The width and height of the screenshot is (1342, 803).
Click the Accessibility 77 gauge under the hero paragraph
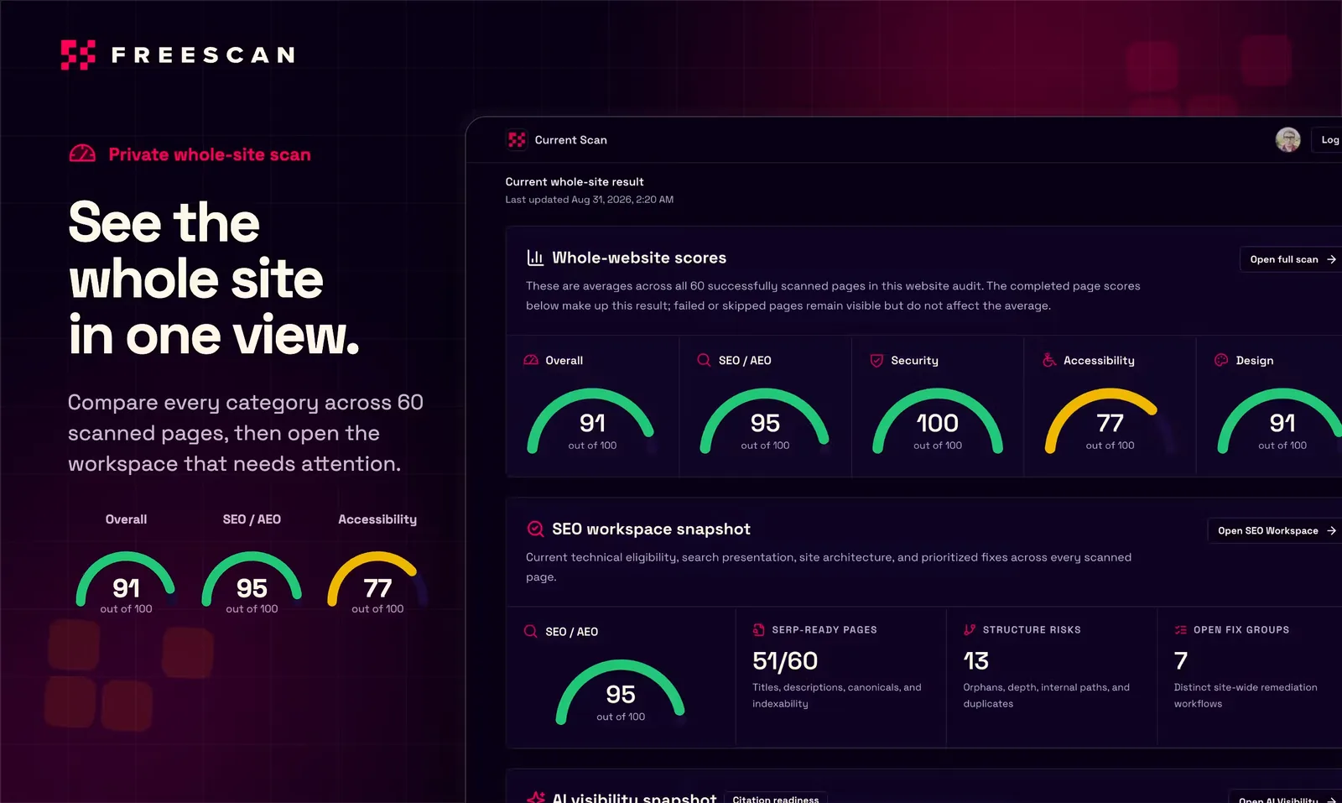click(377, 583)
